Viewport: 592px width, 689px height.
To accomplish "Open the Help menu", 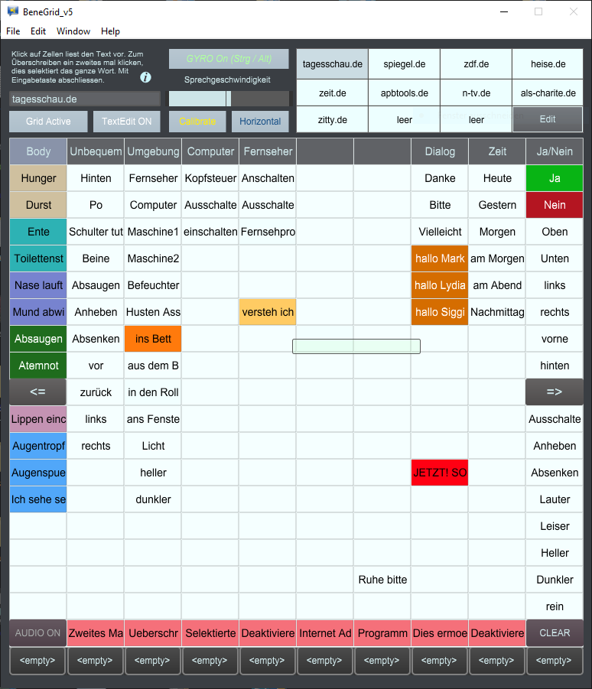I will pyautogui.click(x=110, y=31).
